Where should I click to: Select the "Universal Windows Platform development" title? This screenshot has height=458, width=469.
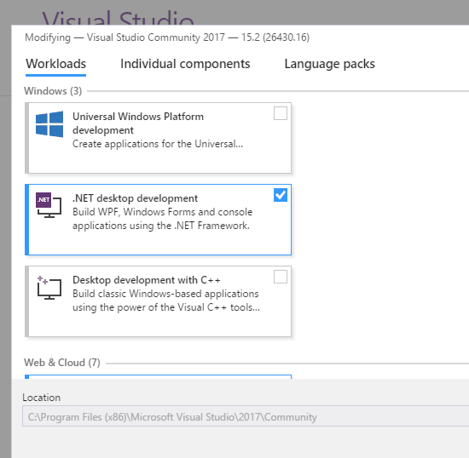(x=138, y=123)
